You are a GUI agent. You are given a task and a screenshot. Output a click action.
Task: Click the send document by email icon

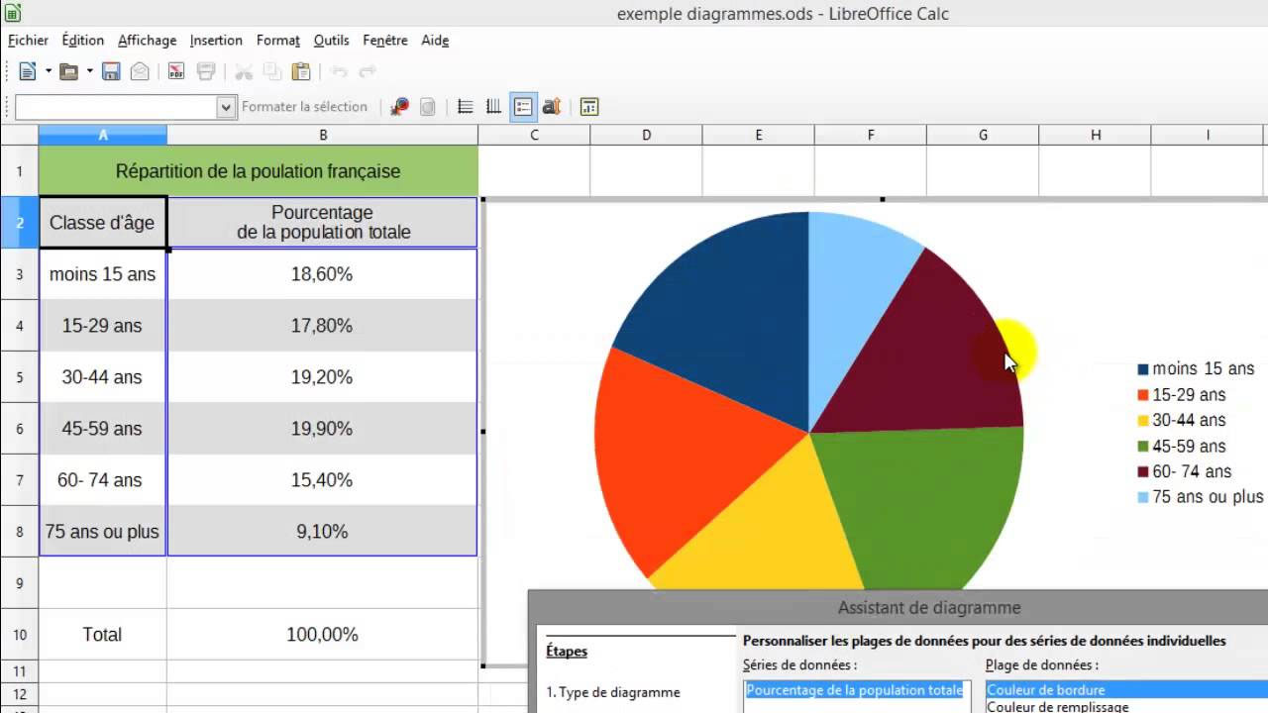(x=140, y=71)
